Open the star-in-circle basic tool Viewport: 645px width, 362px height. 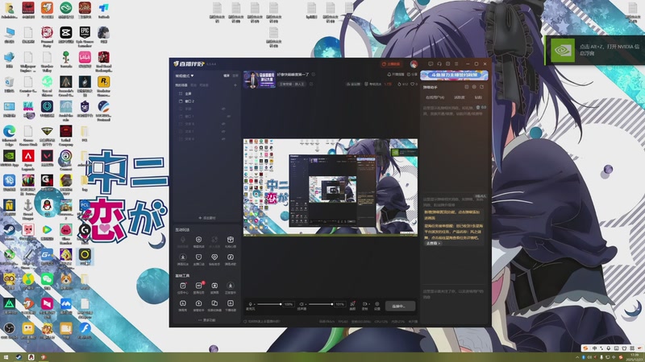231,287
